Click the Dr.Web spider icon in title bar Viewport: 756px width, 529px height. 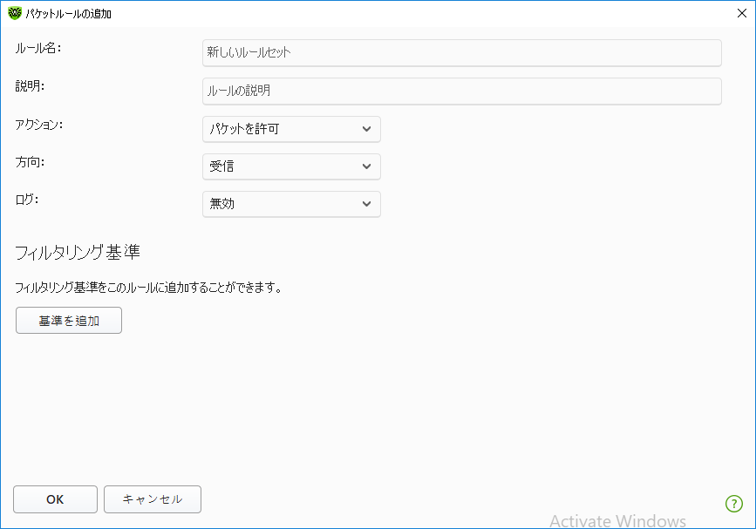(x=14, y=14)
